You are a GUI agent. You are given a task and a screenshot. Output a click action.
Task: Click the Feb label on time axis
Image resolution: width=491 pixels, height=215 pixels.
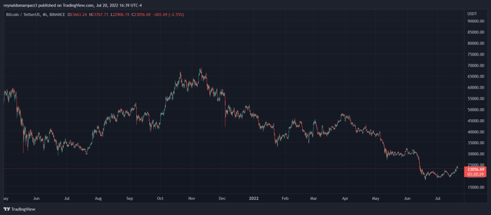pyautogui.click(x=285, y=198)
